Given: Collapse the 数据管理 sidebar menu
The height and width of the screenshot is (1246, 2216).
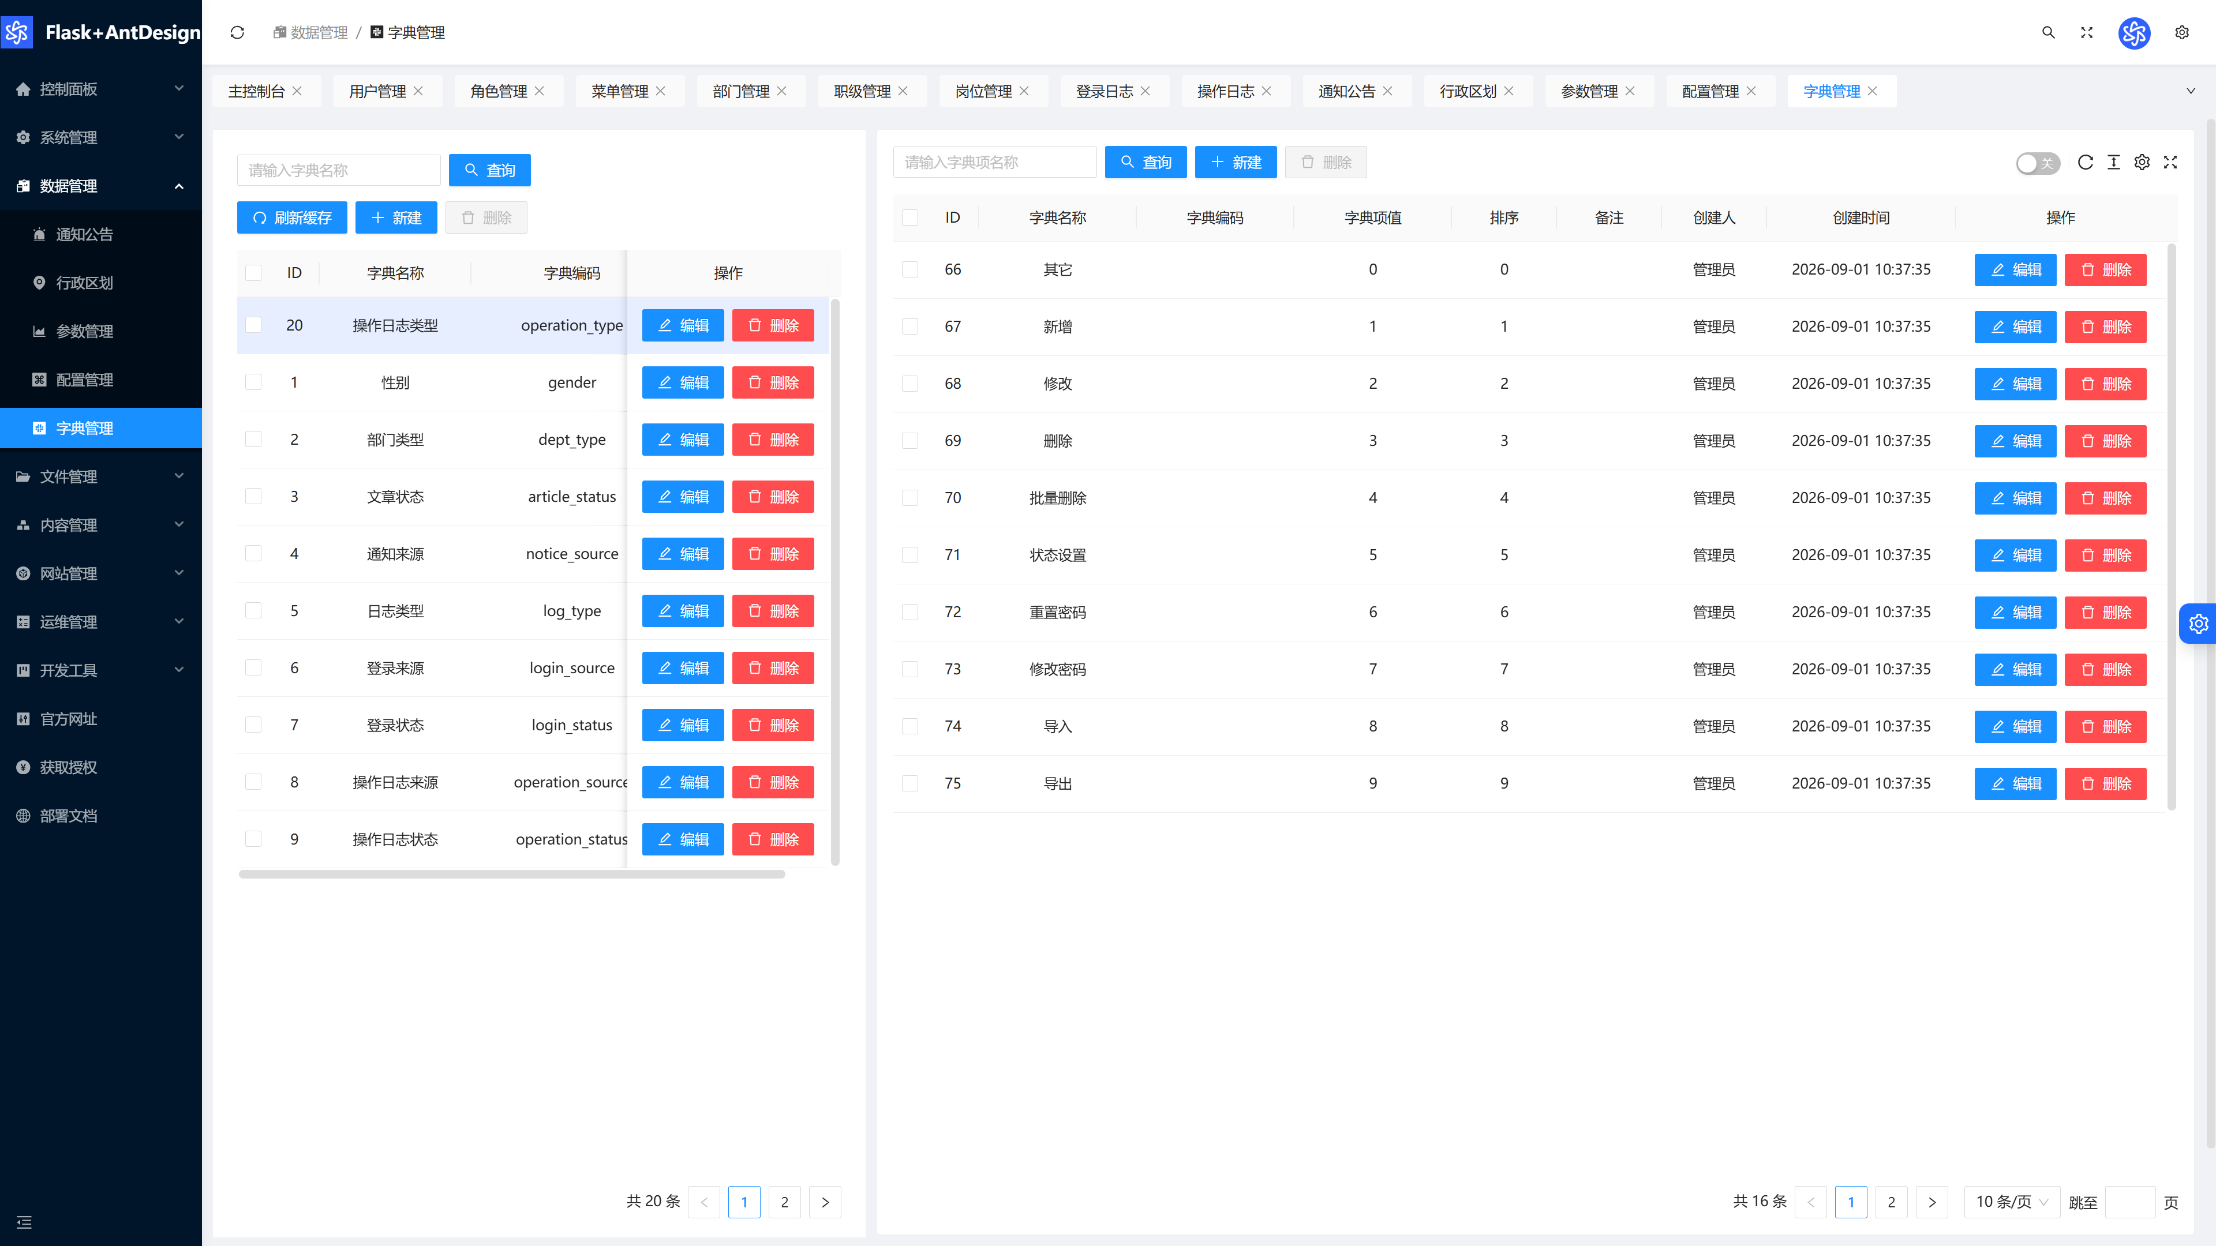Looking at the screenshot, I should click(100, 186).
